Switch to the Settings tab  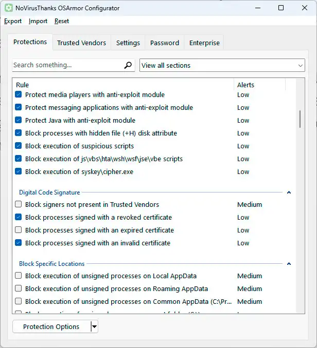coord(128,43)
